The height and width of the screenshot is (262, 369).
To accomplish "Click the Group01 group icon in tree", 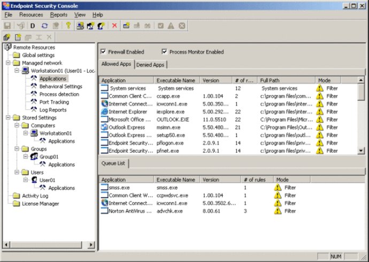I will pos(34,156).
